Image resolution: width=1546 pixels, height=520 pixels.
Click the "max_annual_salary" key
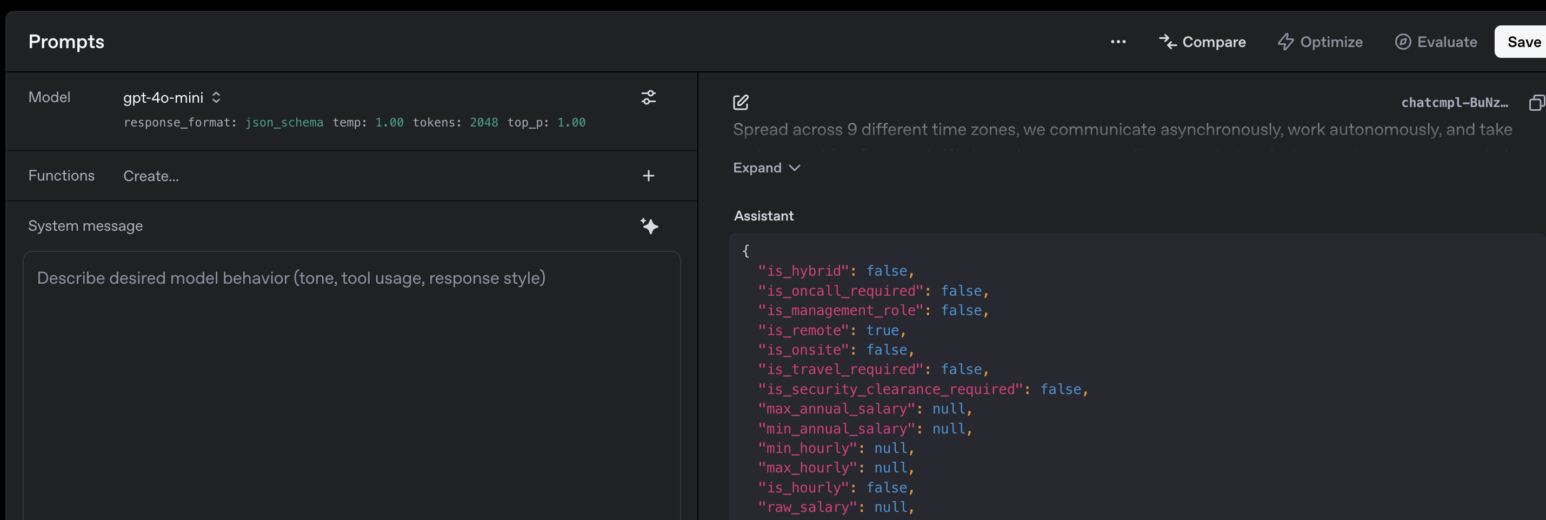click(837, 409)
